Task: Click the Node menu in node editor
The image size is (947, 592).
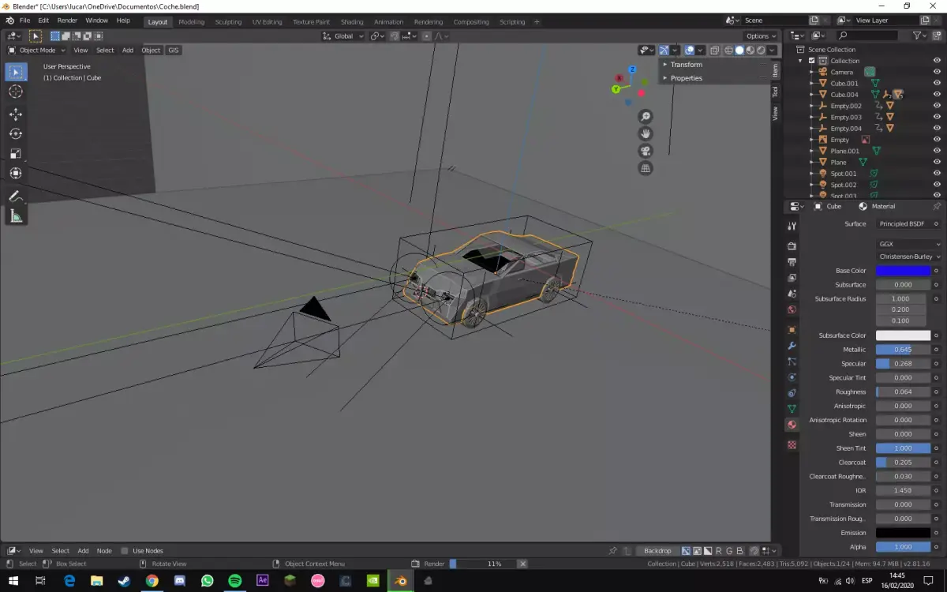Action: coord(104,551)
